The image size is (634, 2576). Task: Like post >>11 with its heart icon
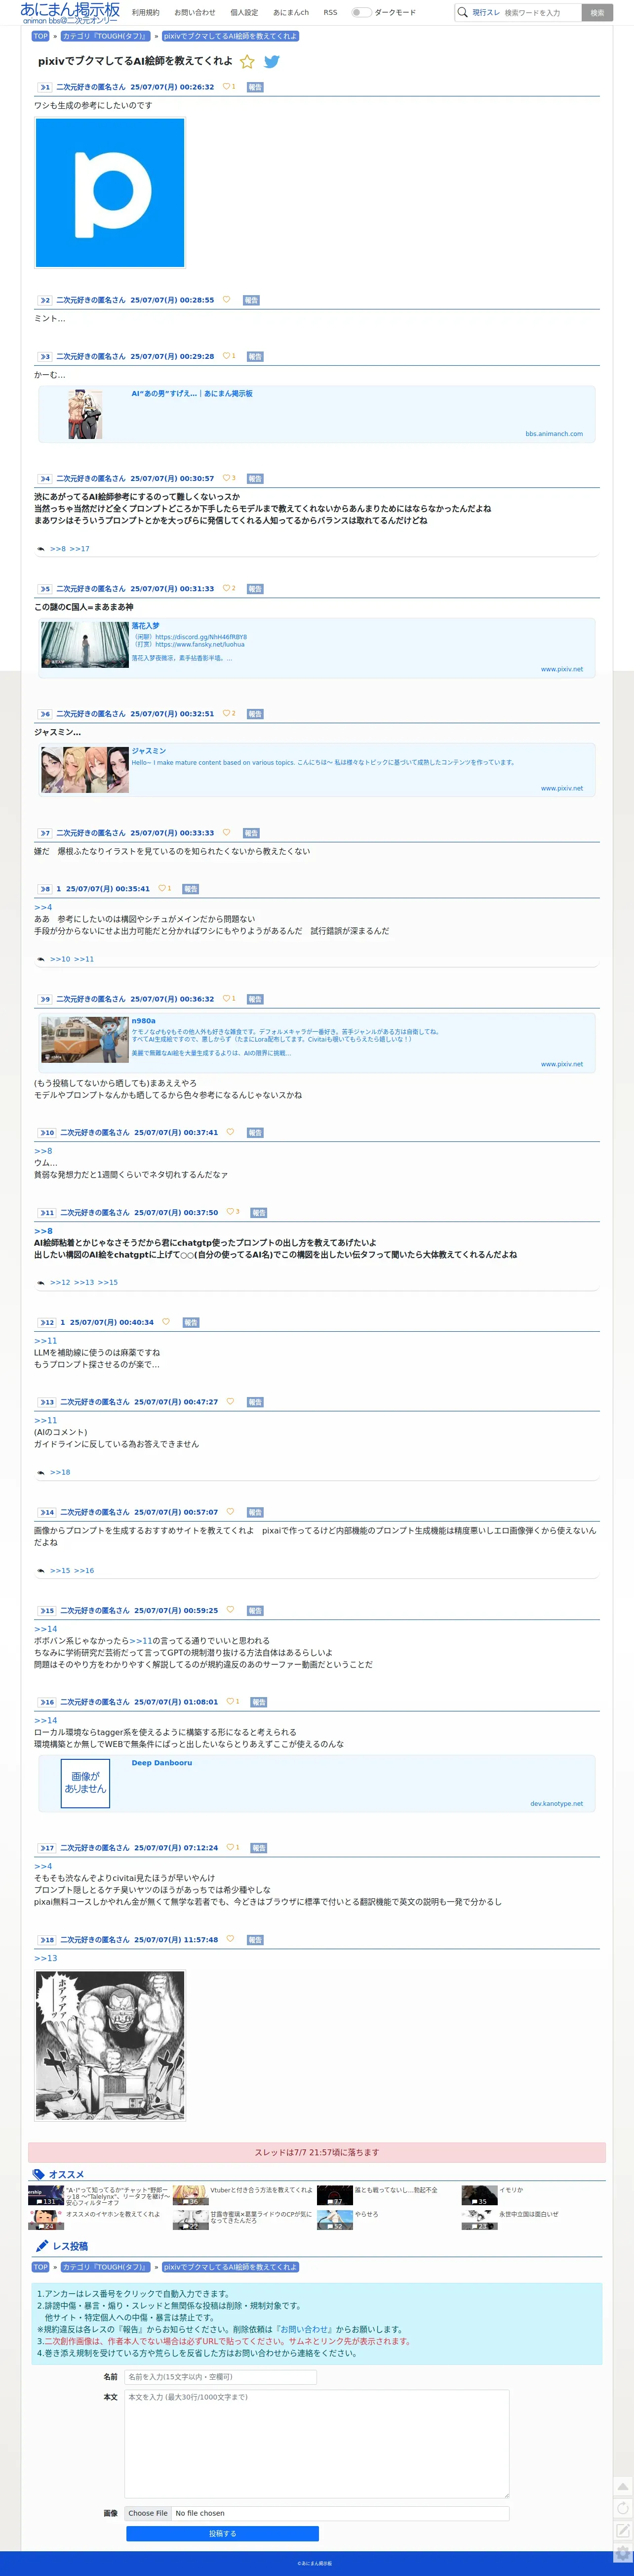click(x=230, y=1212)
